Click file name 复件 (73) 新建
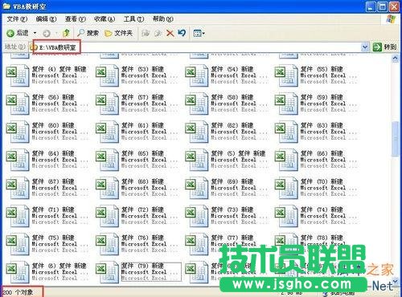This screenshot has width=402, height=297. point(232,210)
